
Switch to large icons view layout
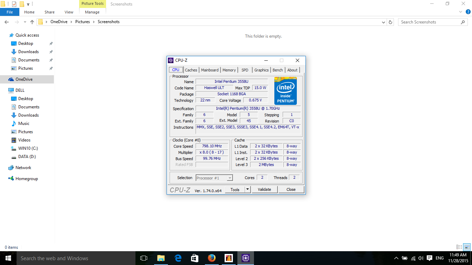(x=467, y=247)
